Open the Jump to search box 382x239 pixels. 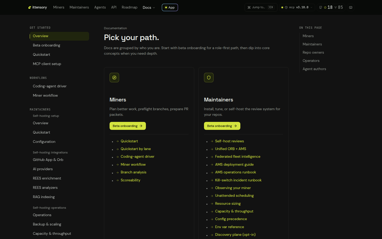click(x=261, y=7)
